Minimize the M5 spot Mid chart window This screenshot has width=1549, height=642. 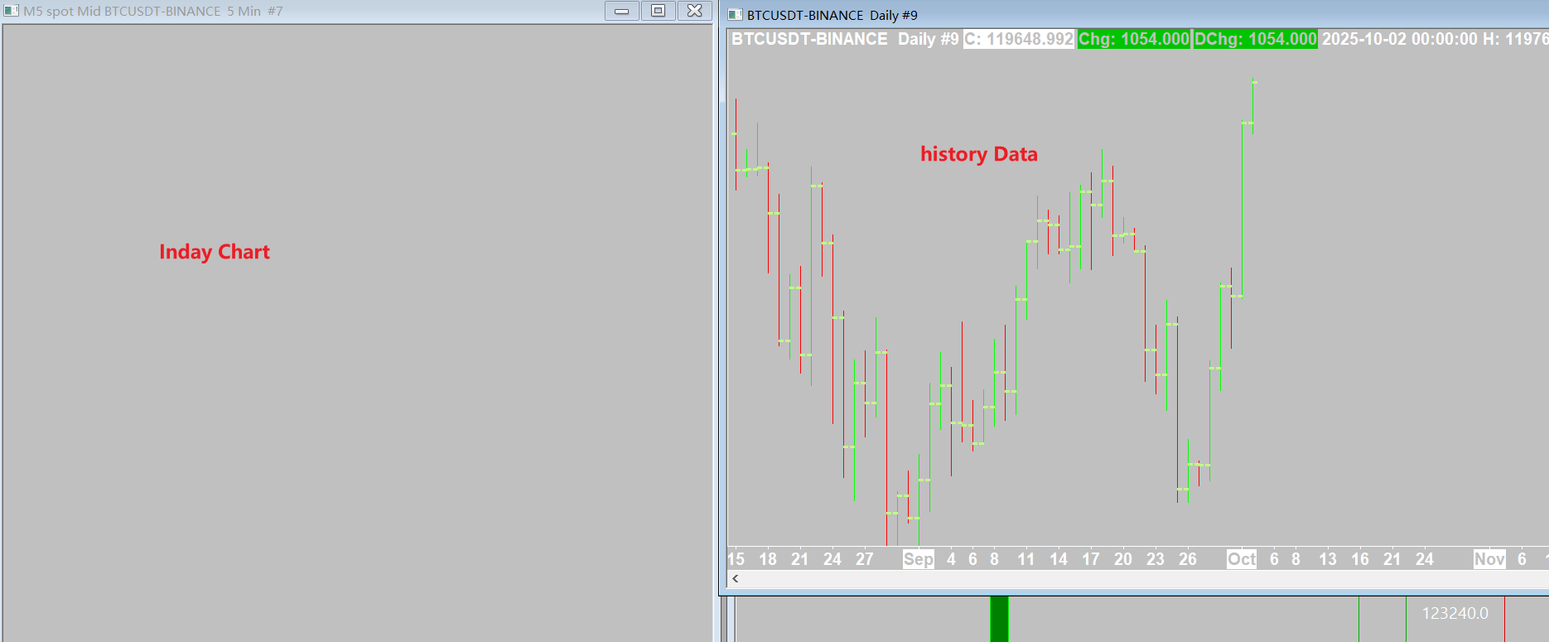pos(621,11)
